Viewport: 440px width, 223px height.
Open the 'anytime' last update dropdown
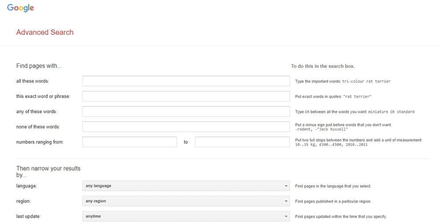(186, 216)
